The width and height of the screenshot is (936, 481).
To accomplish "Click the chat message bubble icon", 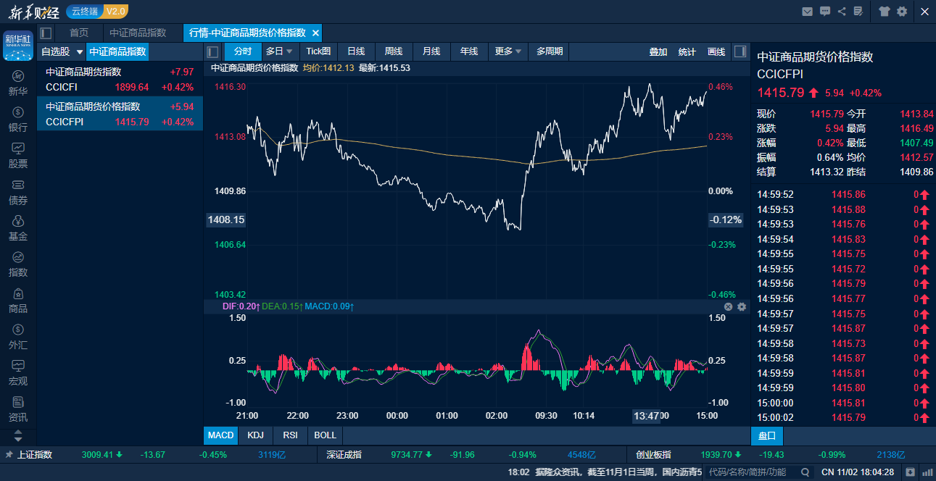I will 825,11.
